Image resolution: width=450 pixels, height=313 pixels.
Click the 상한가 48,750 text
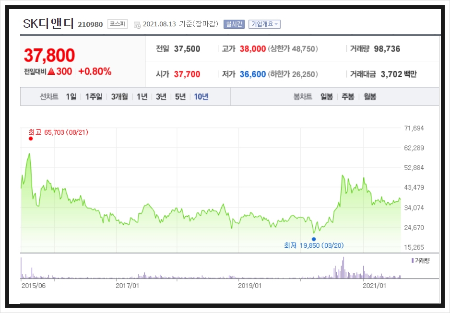click(293, 49)
